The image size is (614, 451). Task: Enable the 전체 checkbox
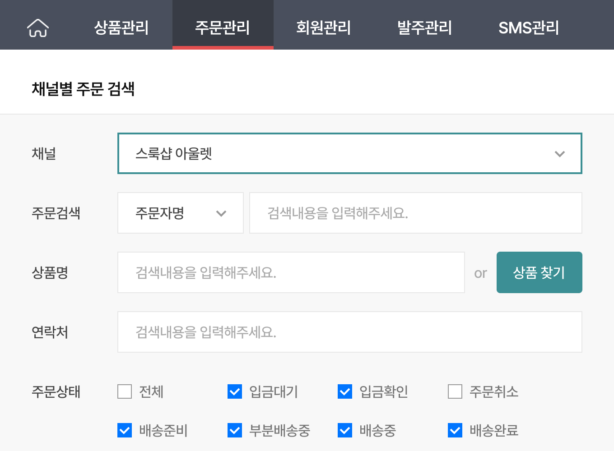[x=124, y=392]
